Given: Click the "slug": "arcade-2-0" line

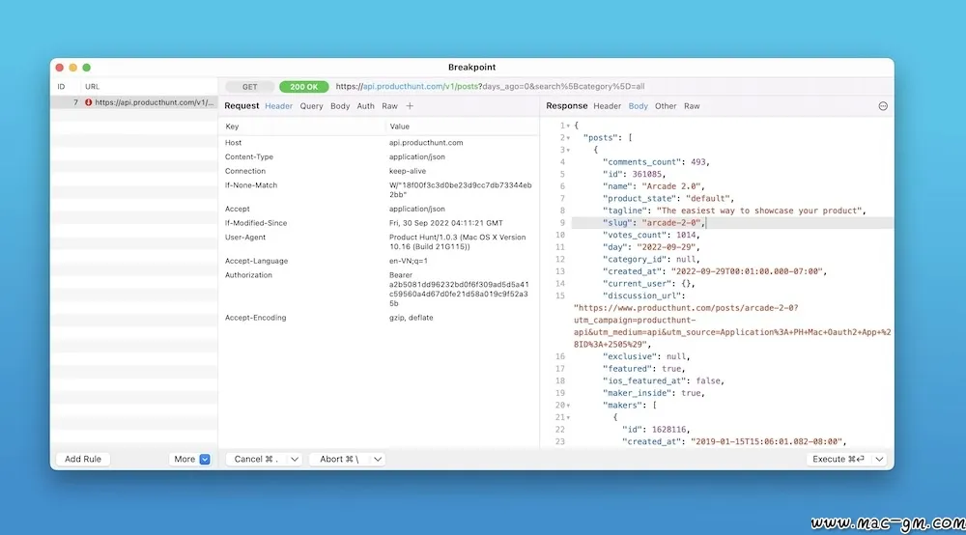Looking at the screenshot, I should point(654,223).
